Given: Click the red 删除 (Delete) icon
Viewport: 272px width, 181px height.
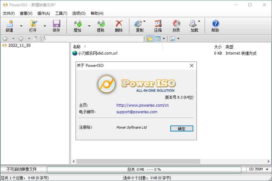Looking at the screenshot, I should 119,24.
